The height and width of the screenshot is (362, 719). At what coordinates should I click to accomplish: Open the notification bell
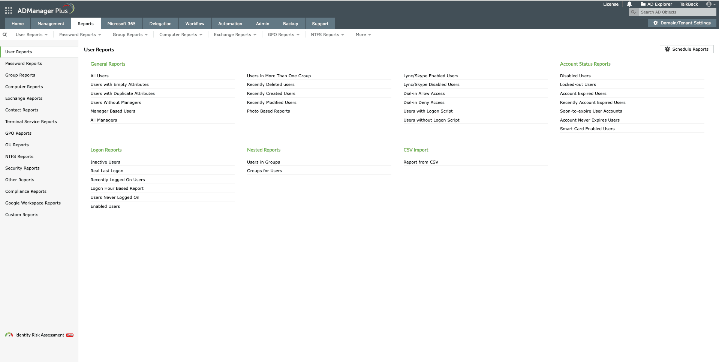coord(629,4)
